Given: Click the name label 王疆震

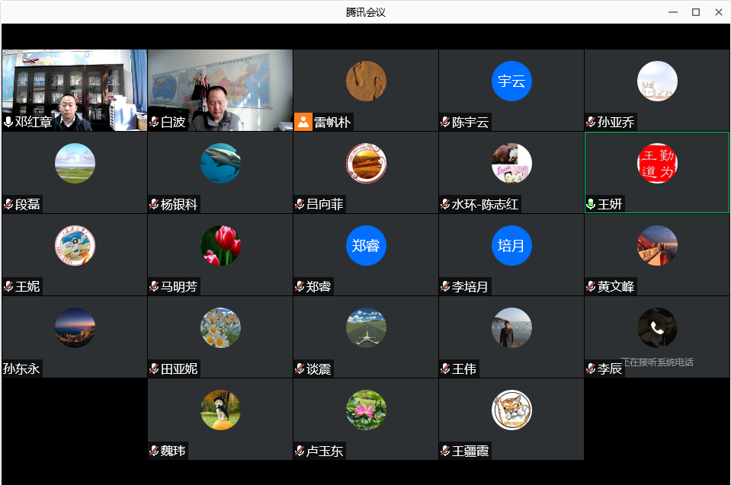Looking at the screenshot, I should click(470, 451).
